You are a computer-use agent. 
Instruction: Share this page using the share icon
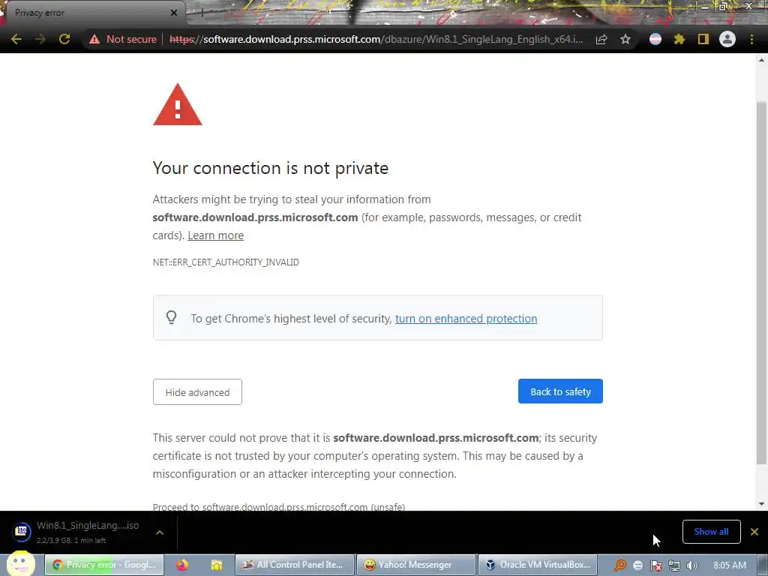[601, 39]
